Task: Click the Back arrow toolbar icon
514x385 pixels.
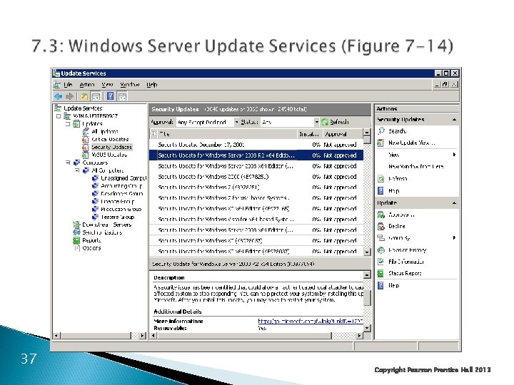Action: tap(59, 96)
